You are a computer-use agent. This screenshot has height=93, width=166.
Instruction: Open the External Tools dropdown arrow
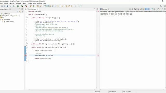point(28,6)
